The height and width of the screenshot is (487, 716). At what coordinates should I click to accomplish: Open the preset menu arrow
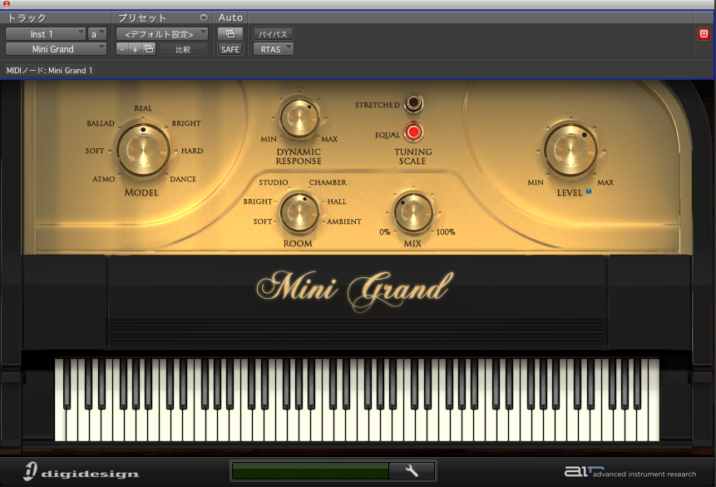coord(204,17)
